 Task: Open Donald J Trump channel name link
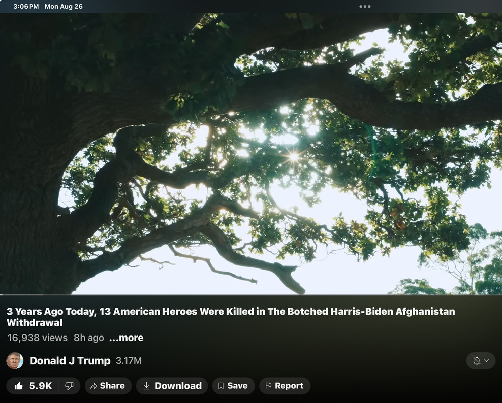click(x=70, y=361)
